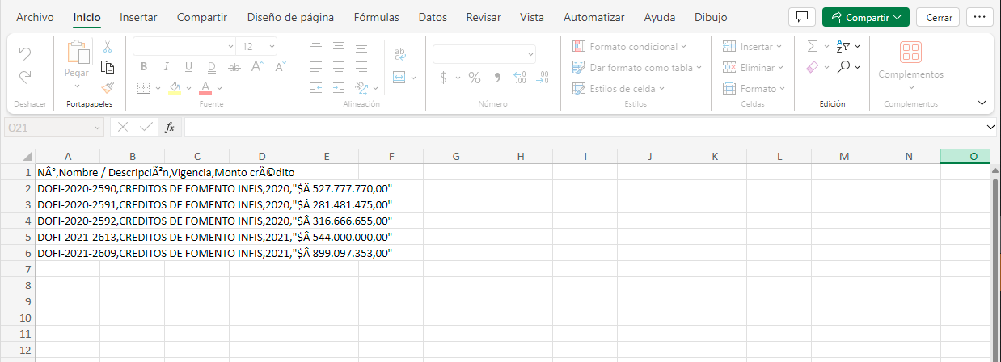Viewport: 1001px width, 362px height.
Task: Open the fill color dropdown arrow
Action: [x=188, y=87]
